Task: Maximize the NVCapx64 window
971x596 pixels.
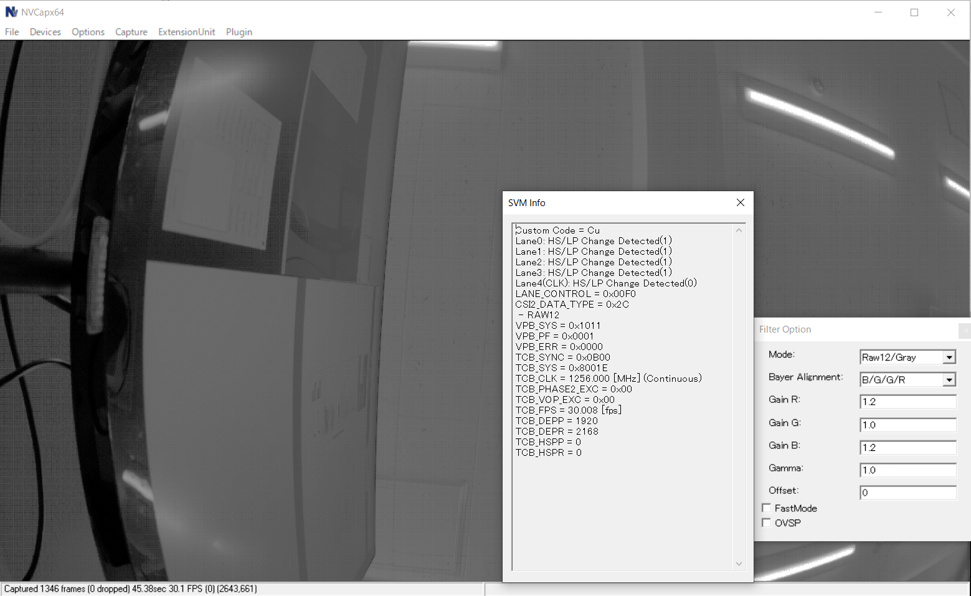Action: 914,12
